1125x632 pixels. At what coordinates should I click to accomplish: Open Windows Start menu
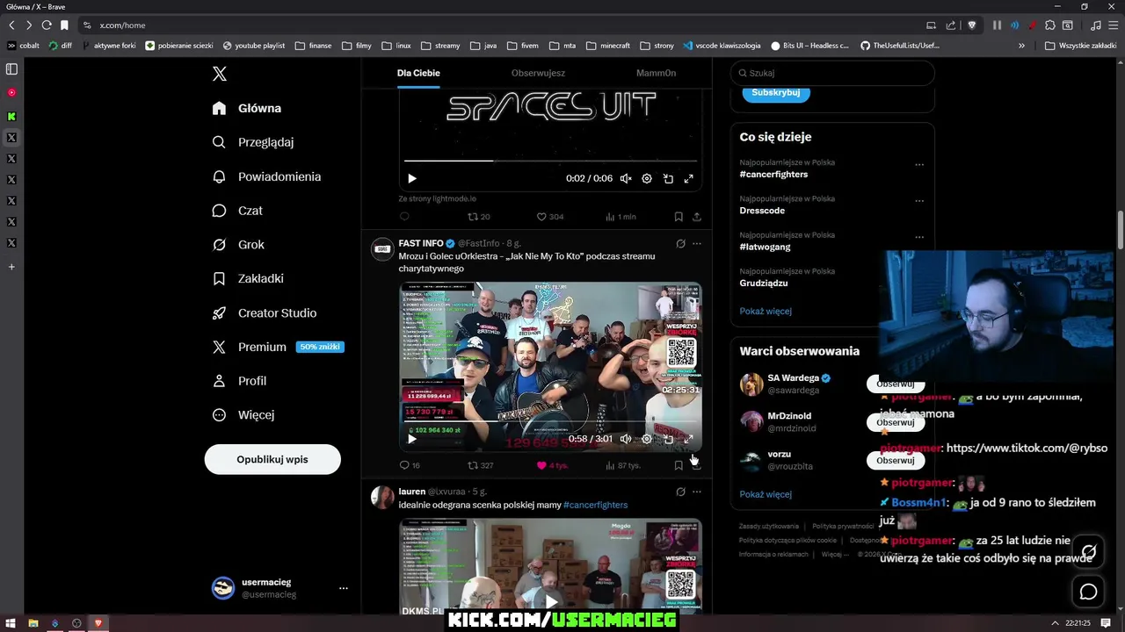[x=11, y=623]
